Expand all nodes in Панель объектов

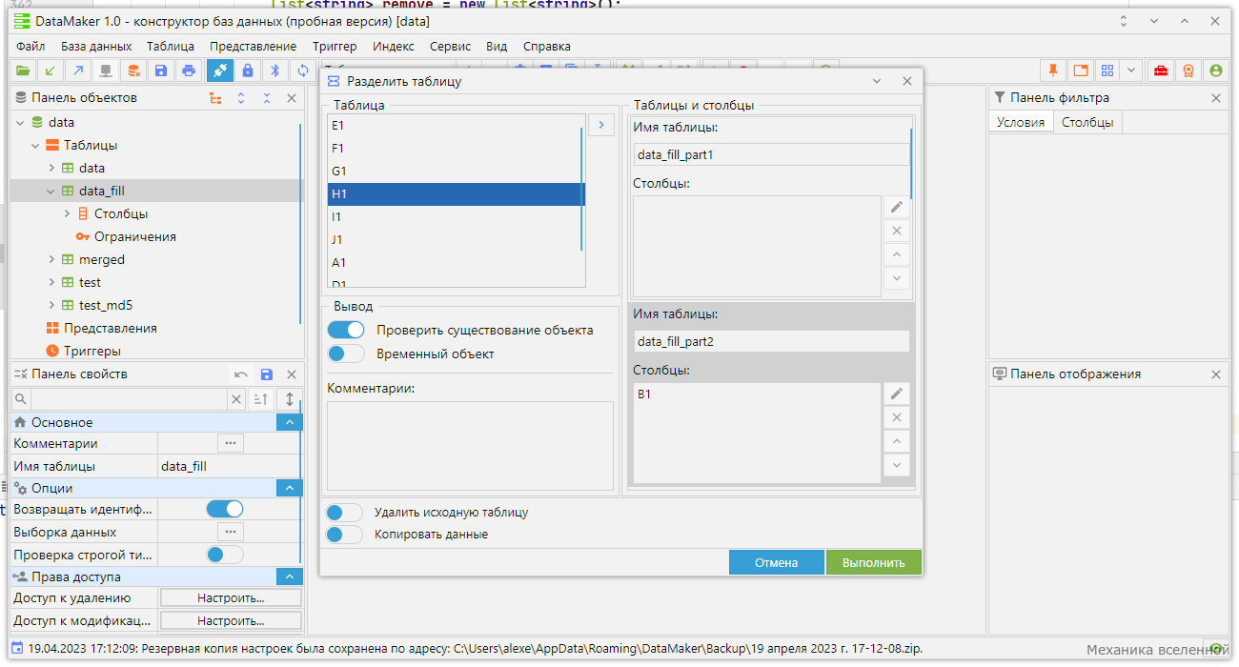pos(241,98)
